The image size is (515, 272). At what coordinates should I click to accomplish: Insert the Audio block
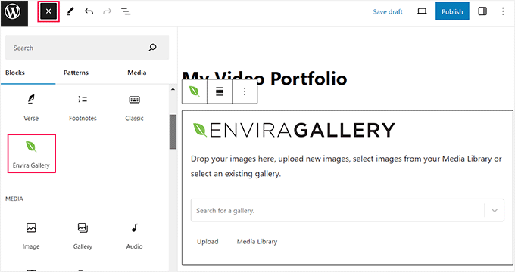(x=134, y=236)
